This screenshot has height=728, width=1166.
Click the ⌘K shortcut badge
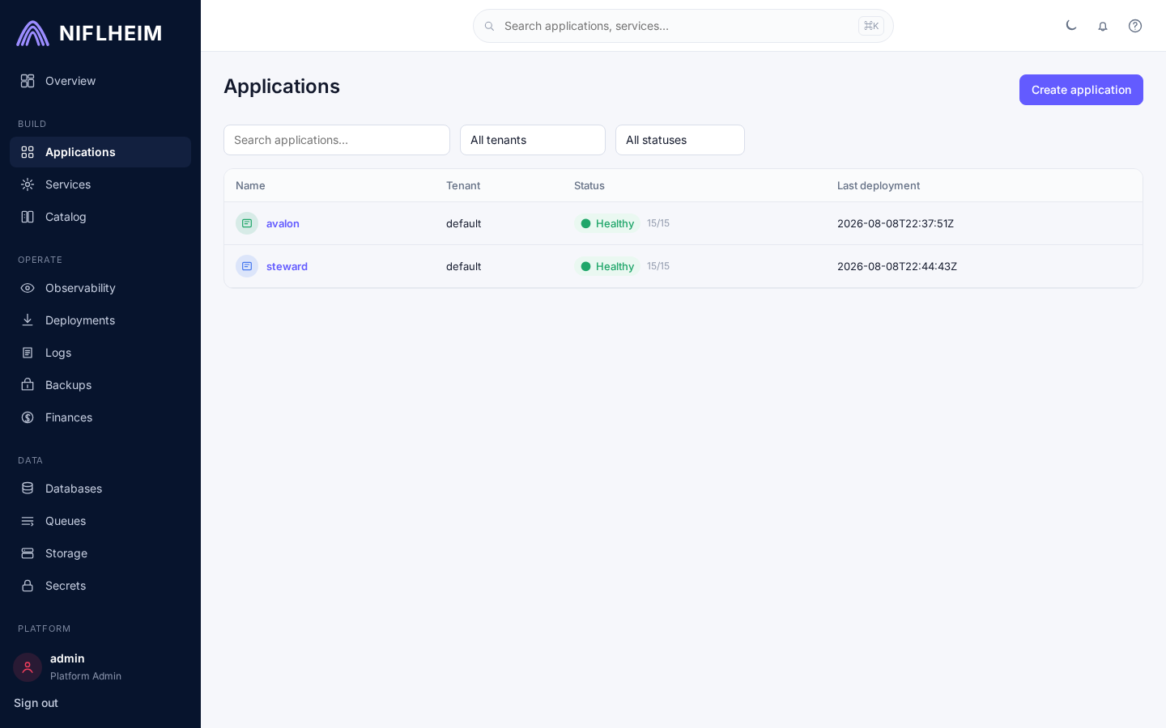[x=871, y=26]
